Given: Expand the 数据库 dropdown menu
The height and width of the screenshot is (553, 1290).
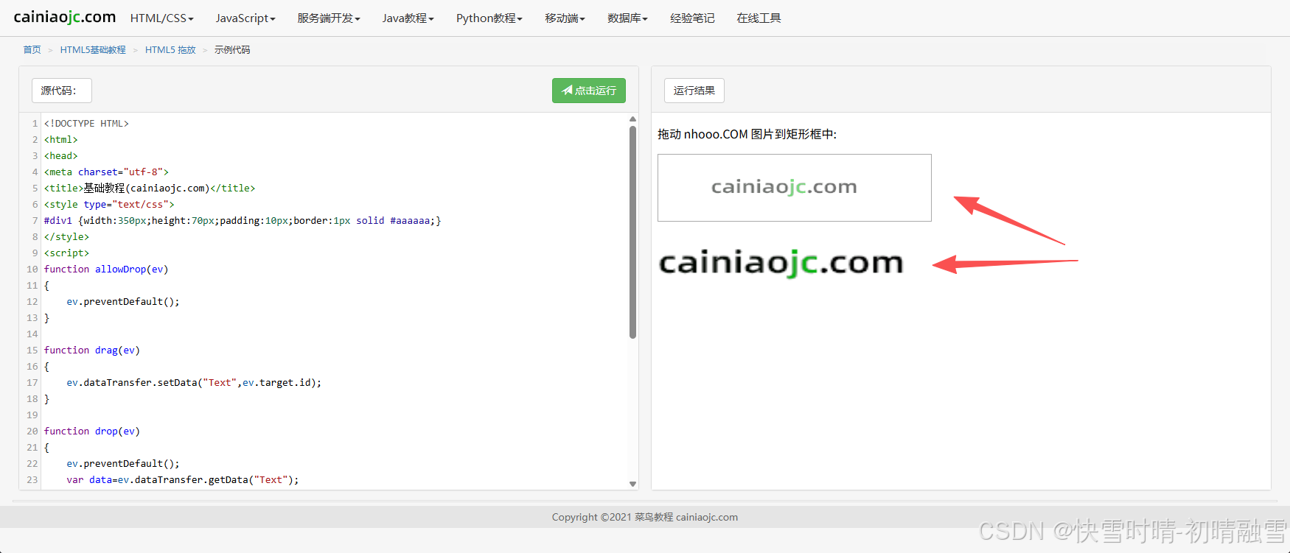Looking at the screenshot, I should click(x=628, y=18).
